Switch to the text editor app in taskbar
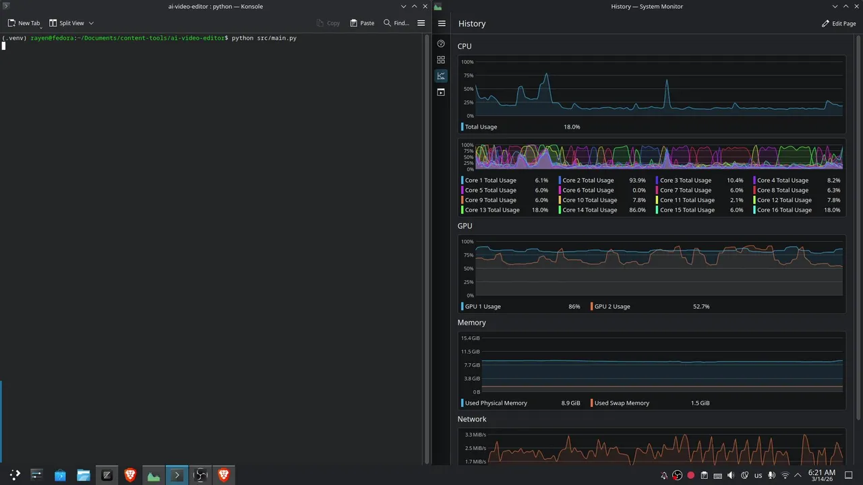Viewport: 863px width, 485px height. click(x=107, y=475)
